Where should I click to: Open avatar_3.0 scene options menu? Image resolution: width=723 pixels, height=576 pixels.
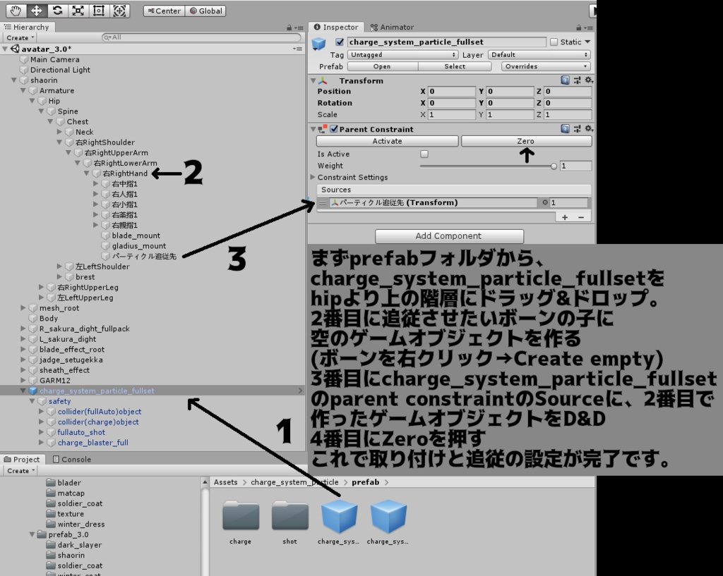coord(297,49)
